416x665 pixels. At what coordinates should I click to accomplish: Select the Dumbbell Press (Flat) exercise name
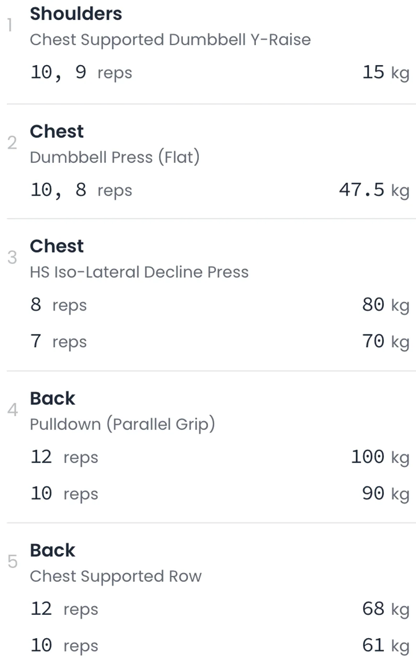pyautogui.click(x=115, y=157)
